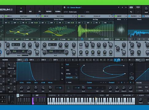Click the OSC C WARP button icon

coord(81,45)
